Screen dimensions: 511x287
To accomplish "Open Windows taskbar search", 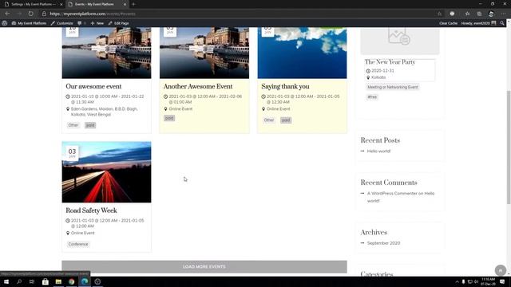I will pyautogui.click(x=19, y=281).
